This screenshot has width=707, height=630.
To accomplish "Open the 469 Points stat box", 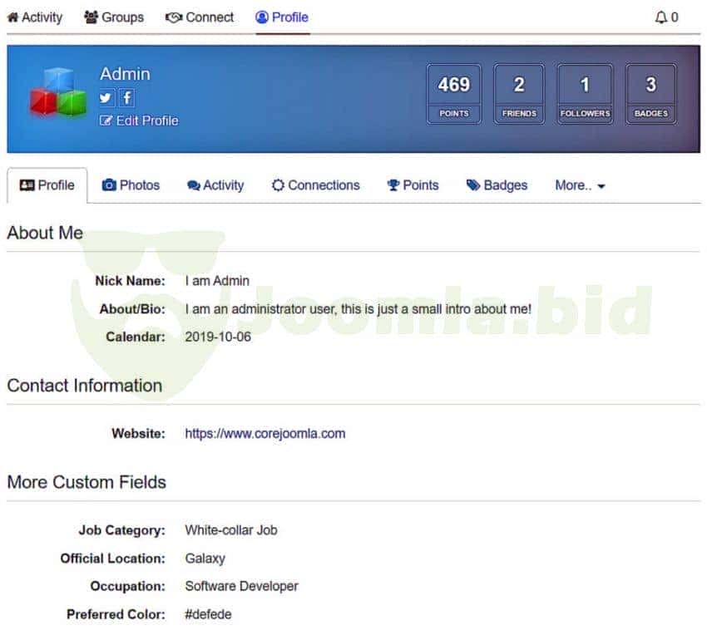I will coord(453,94).
